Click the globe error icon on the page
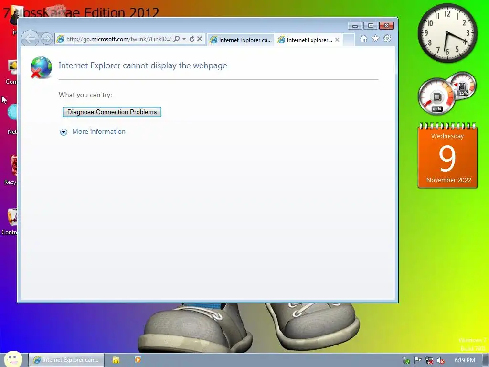Image resolution: width=489 pixels, height=367 pixels. point(41,67)
